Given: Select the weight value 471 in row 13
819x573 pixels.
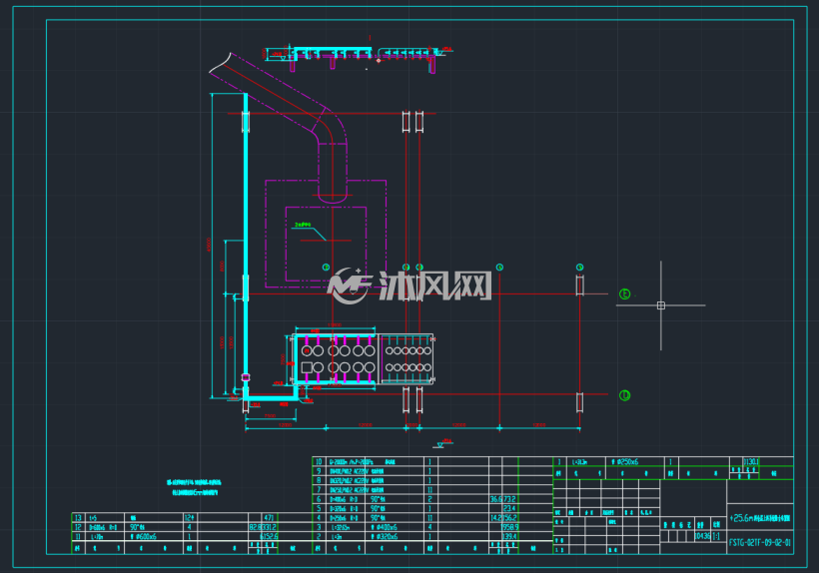Looking at the screenshot, I should coord(269,518).
